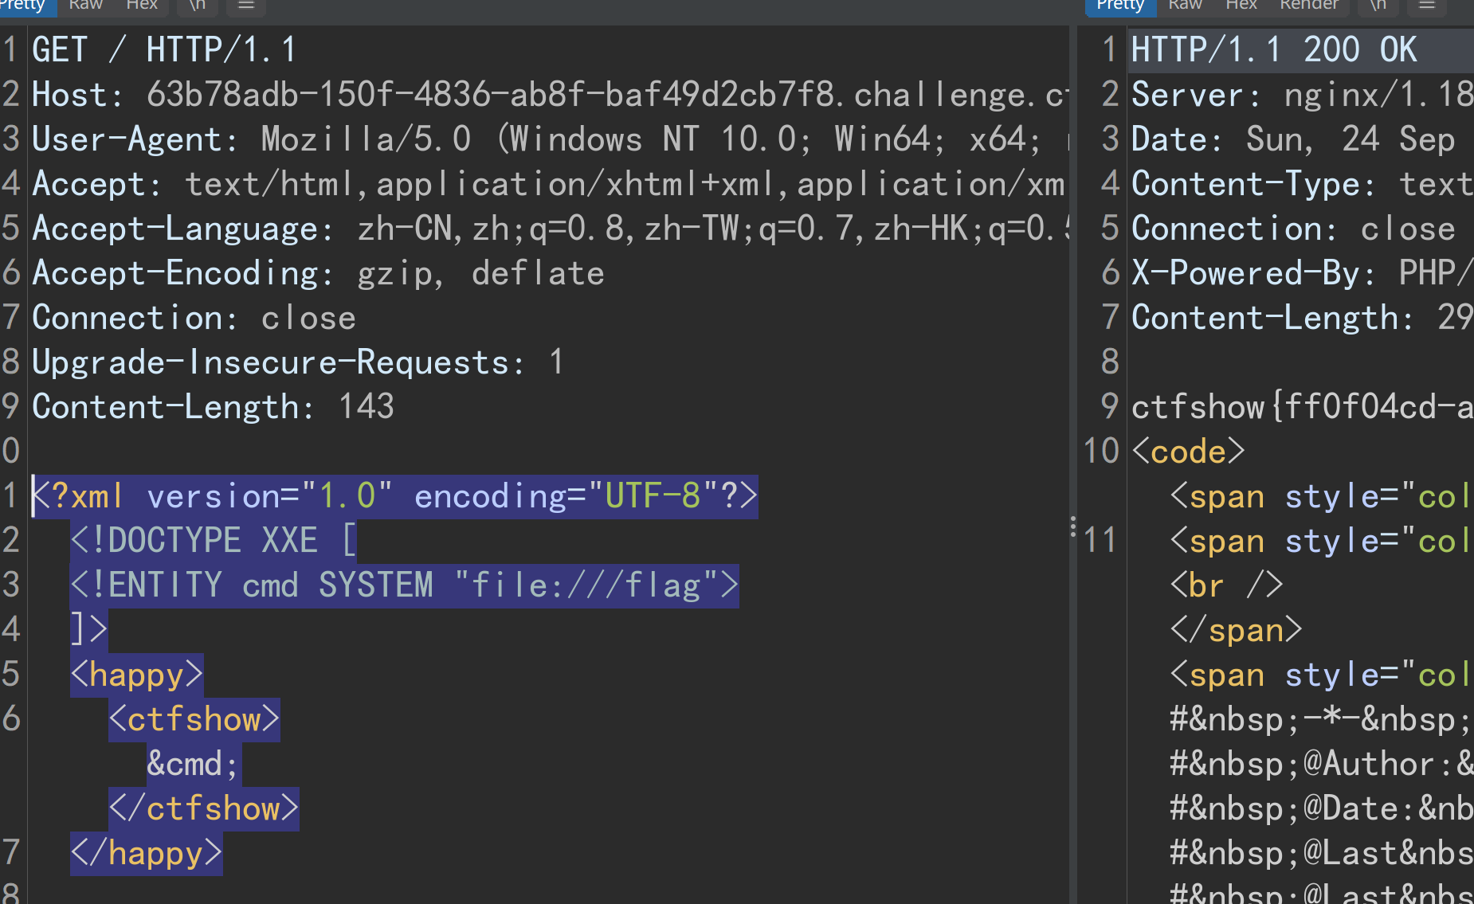Switch request view to Raw tab

tap(85, 5)
